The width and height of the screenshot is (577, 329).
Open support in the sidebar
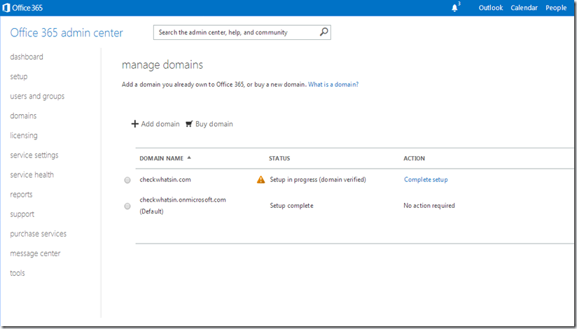tap(22, 214)
